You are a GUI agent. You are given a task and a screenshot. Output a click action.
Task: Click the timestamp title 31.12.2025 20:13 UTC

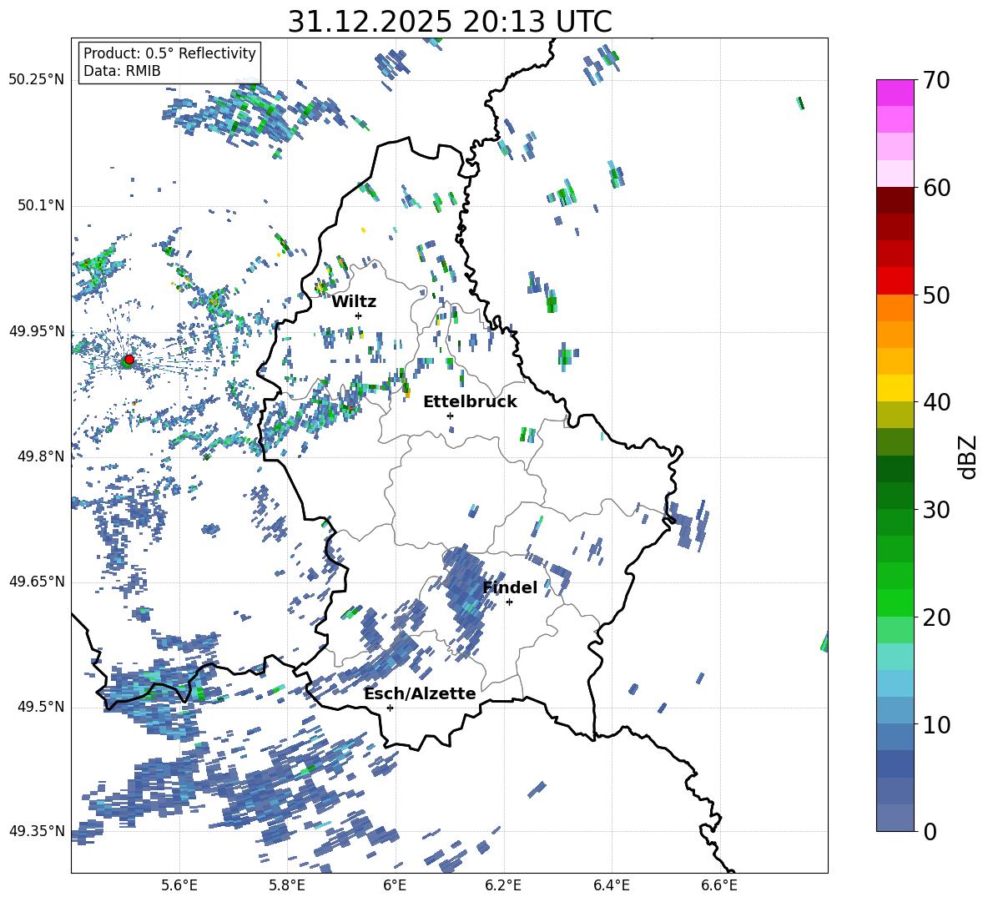click(x=449, y=22)
